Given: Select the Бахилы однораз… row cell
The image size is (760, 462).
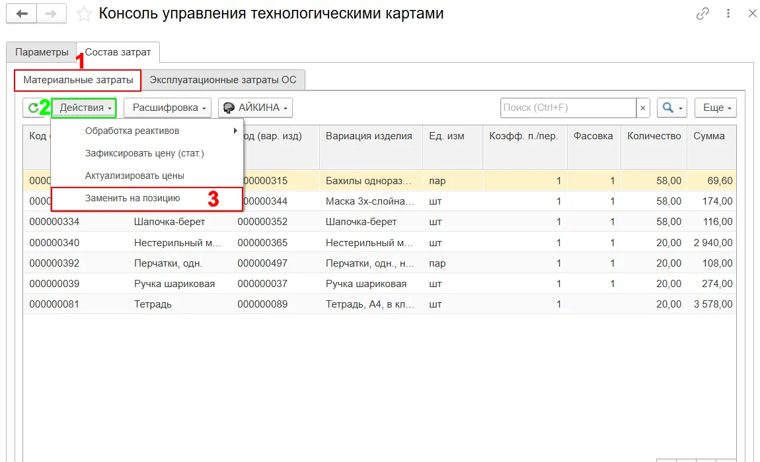Looking at the screenshot, I should (x=371, y=181).
